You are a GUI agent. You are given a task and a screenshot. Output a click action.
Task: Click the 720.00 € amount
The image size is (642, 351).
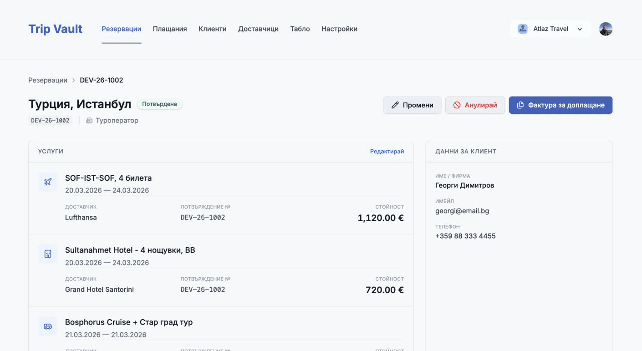coord(385,290)
